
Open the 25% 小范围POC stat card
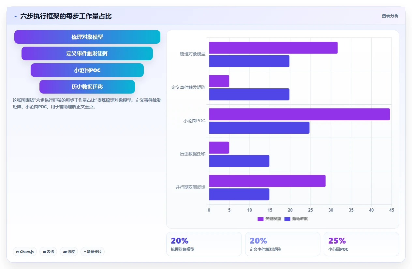361,244
